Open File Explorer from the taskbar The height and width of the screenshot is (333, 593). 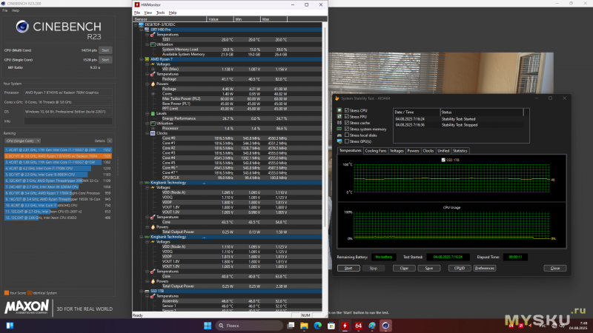pos(304,326)
